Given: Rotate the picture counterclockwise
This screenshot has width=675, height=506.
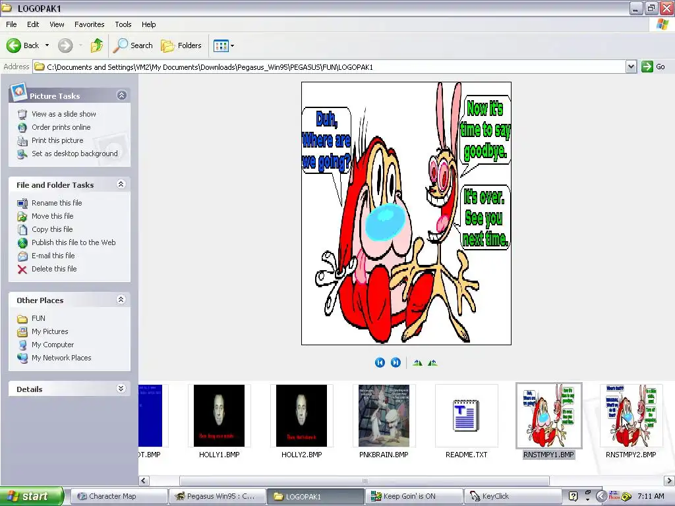Looking at the screenshot, I should click(432, 363).
